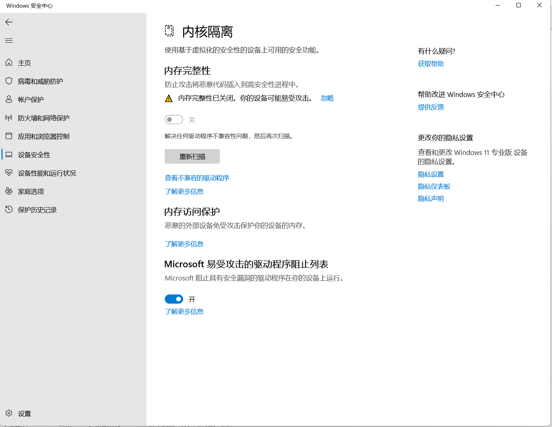This screenshot has height=427, width=552.
Task: Click 提供反馈 to give feedback
Action: 431,107
